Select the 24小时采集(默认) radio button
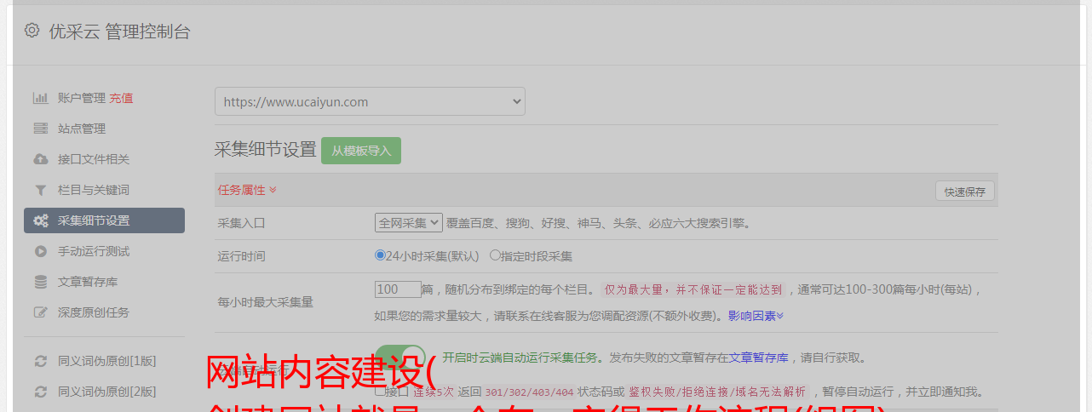 click(x=380, y=255)
